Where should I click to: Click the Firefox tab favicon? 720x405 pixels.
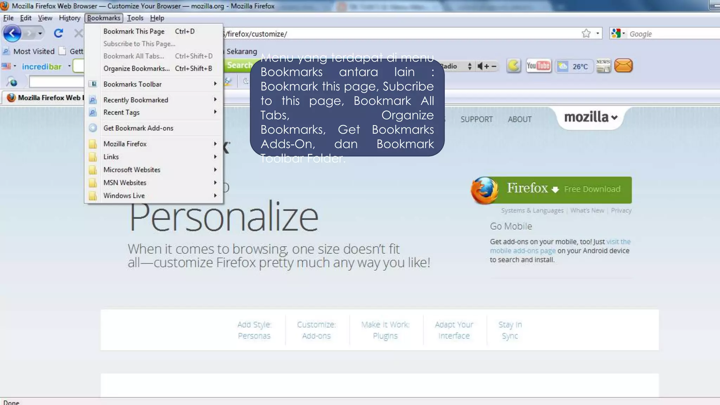[11, 97]
